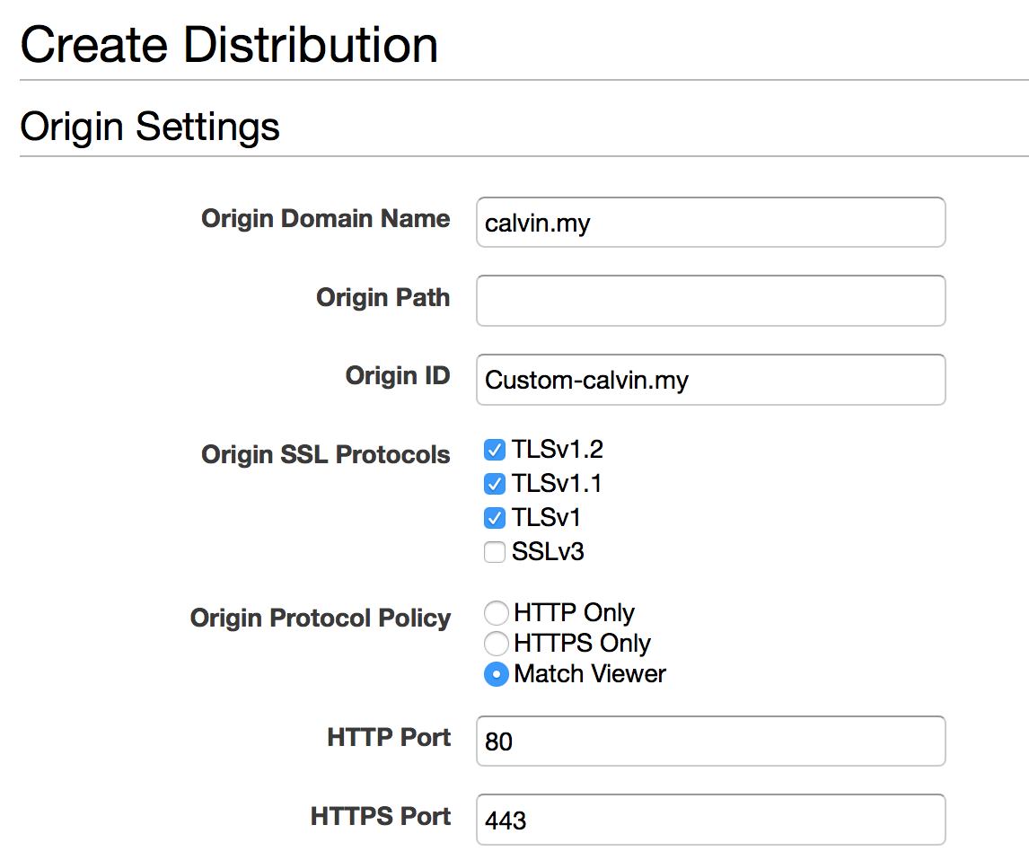The height and width of the screenshot is (860, 1029).
Task: Uncheck the TLSv1.2 protocol checkbox
Action: pyautogui.click(x=495, y=450)
